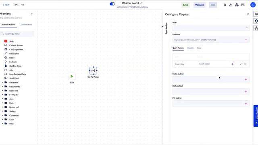Select the Delay action clock icon
The image size is (258, 145).
(x=6, y=58)
